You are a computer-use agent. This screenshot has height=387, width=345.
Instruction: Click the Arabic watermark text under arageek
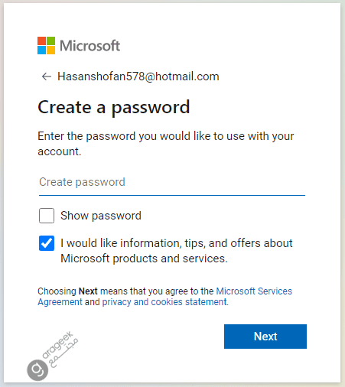point(64,353)
